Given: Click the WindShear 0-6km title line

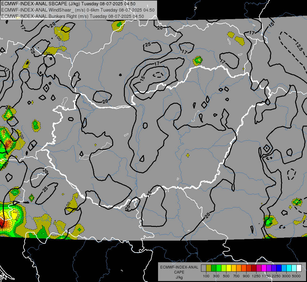Looking at the screenshot, I should point(78,10).
